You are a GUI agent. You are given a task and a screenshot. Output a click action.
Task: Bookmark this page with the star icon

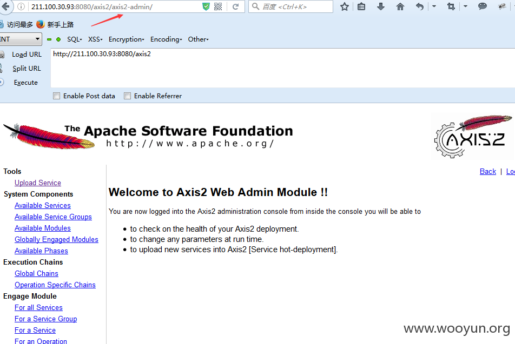coord(344,6)
